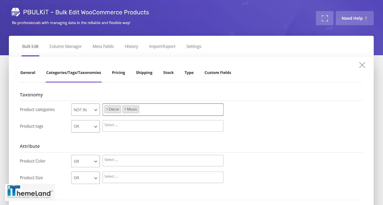Click the PBULKiT logo icon
383x205 pixels.
[15, 12]
